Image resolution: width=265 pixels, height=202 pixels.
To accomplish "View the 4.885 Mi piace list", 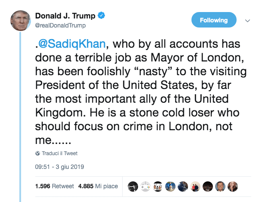I will (98, 186).
